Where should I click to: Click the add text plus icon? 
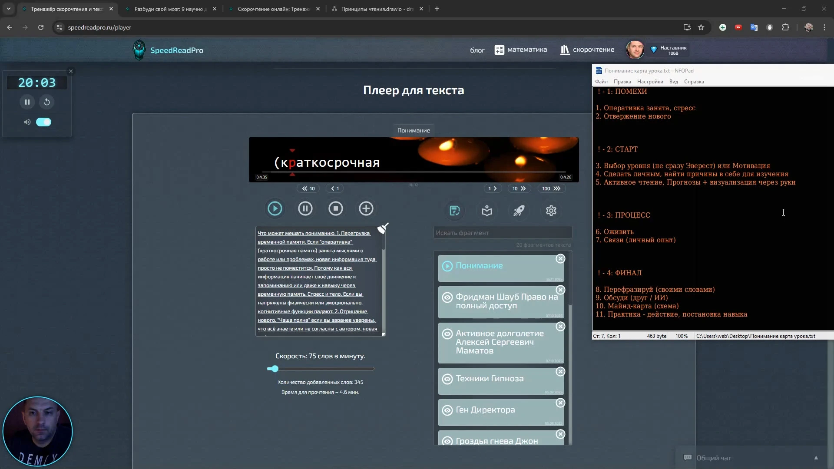(366, 209)
